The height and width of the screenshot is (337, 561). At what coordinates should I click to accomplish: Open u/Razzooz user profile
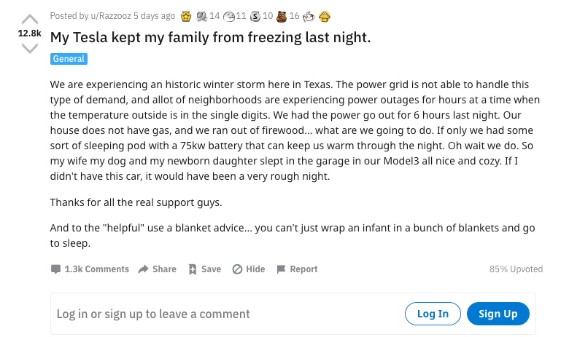109,15
